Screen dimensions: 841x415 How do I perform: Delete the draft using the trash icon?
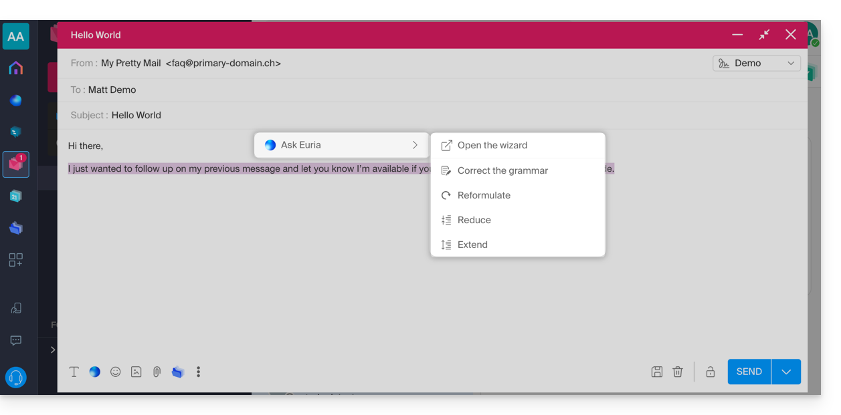coord(678,372)
